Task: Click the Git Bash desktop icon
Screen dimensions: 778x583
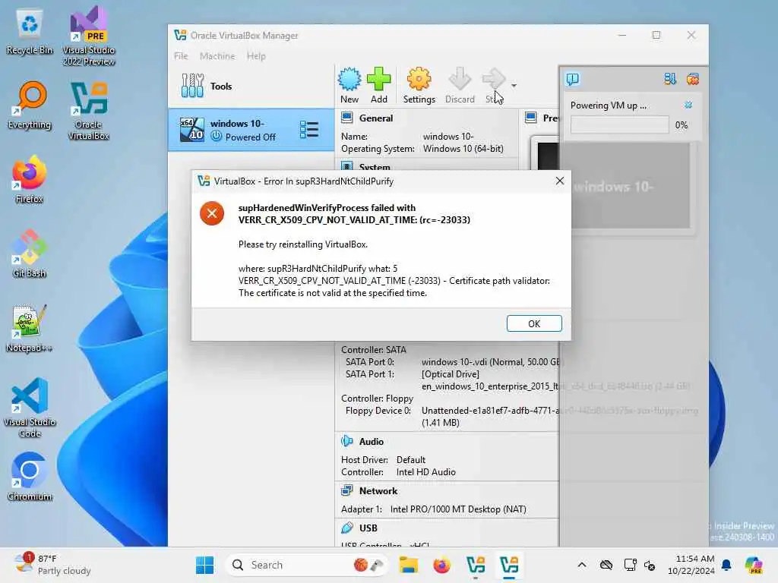Action: pos(30,254)
